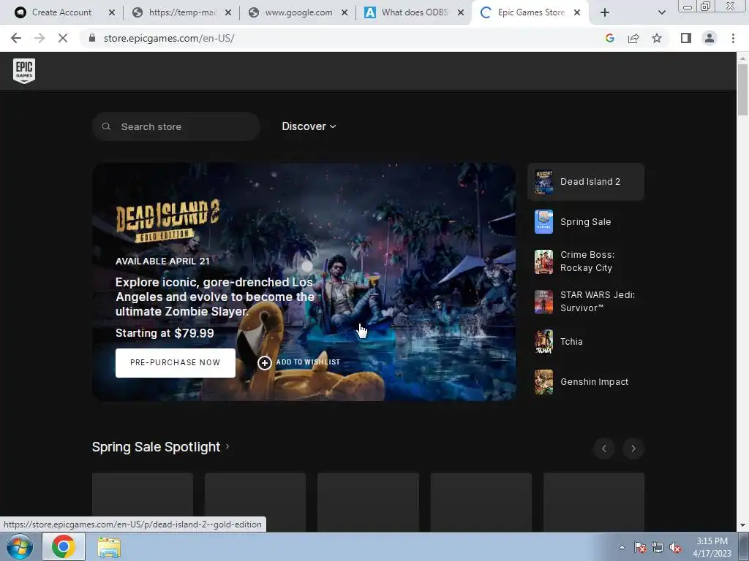Click the search magnifier icon in store search
The height and width of the screenshot is (561, 749).
(x=106, y=126)
